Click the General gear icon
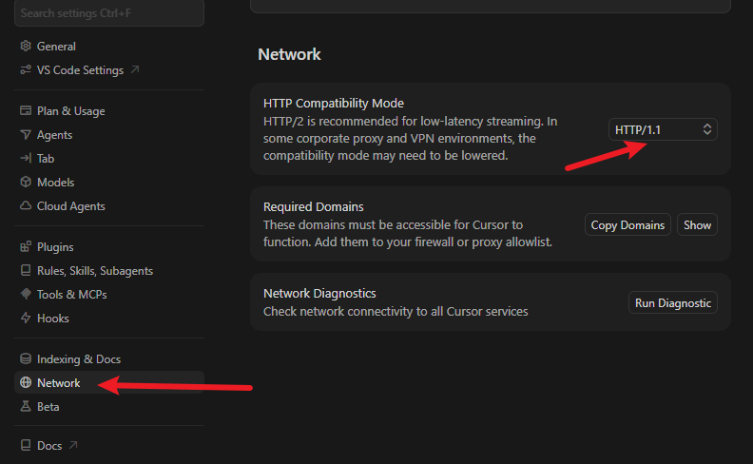753x464 pixels. (26, 46)
